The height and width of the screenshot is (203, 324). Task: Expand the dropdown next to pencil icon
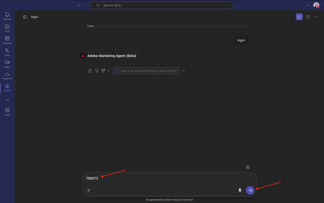coord(109,71)
